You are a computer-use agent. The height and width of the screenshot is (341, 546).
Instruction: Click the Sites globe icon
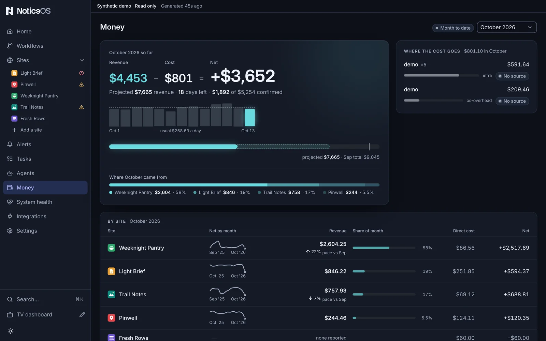point(10,60)
